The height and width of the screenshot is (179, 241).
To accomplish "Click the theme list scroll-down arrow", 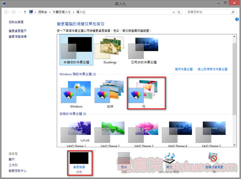I will pyautogui.click(x=234, y=145).
